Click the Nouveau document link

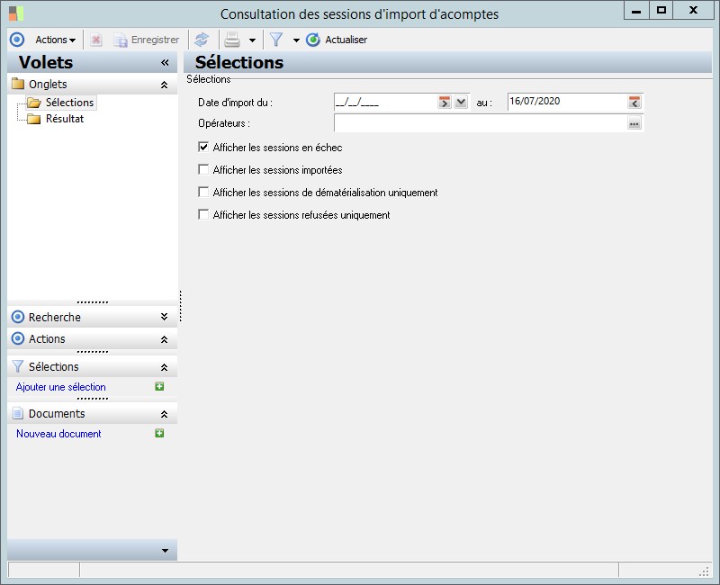click(x=58, y=434)
